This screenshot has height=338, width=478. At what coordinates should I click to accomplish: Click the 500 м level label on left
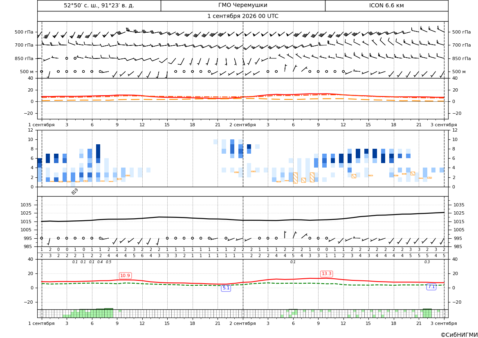pos(27,72)
